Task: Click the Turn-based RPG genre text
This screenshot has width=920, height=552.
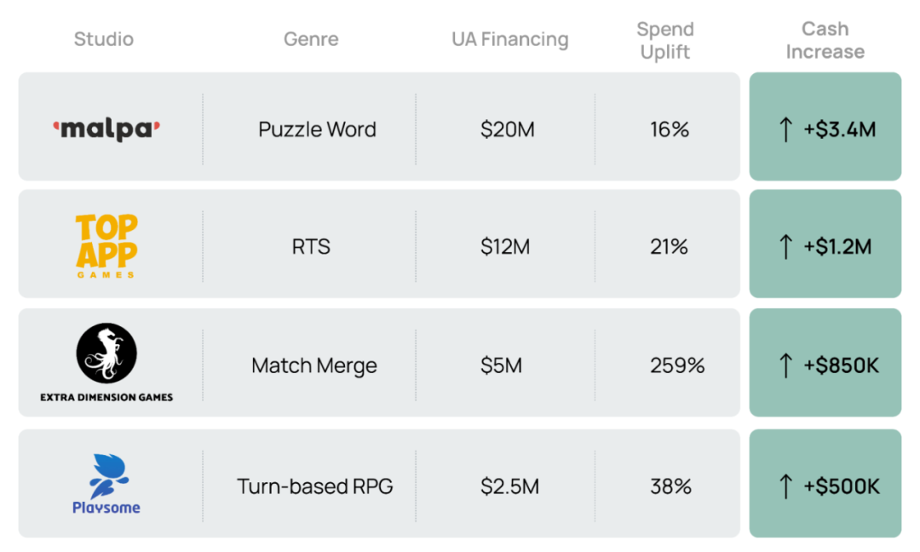Action: 315,486
